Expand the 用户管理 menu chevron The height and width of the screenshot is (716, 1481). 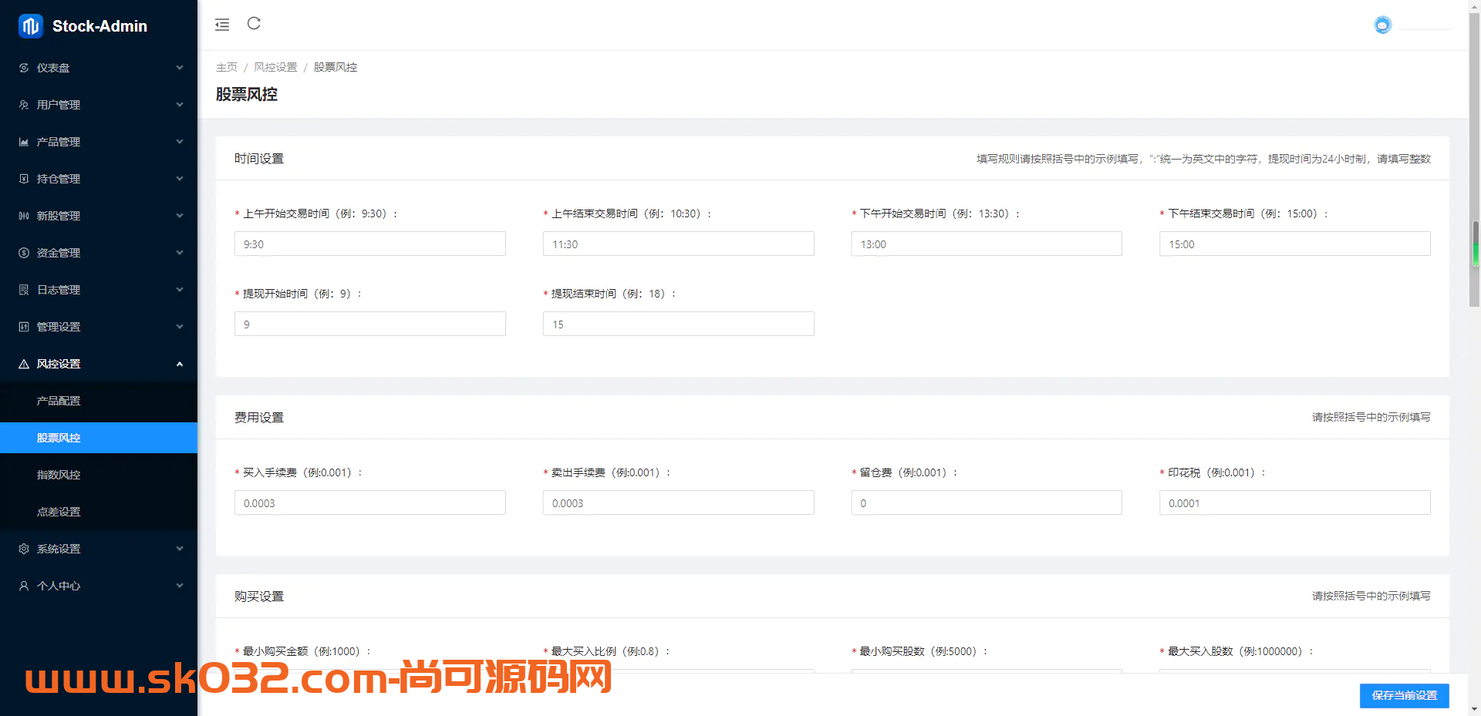tap(180, 105)
